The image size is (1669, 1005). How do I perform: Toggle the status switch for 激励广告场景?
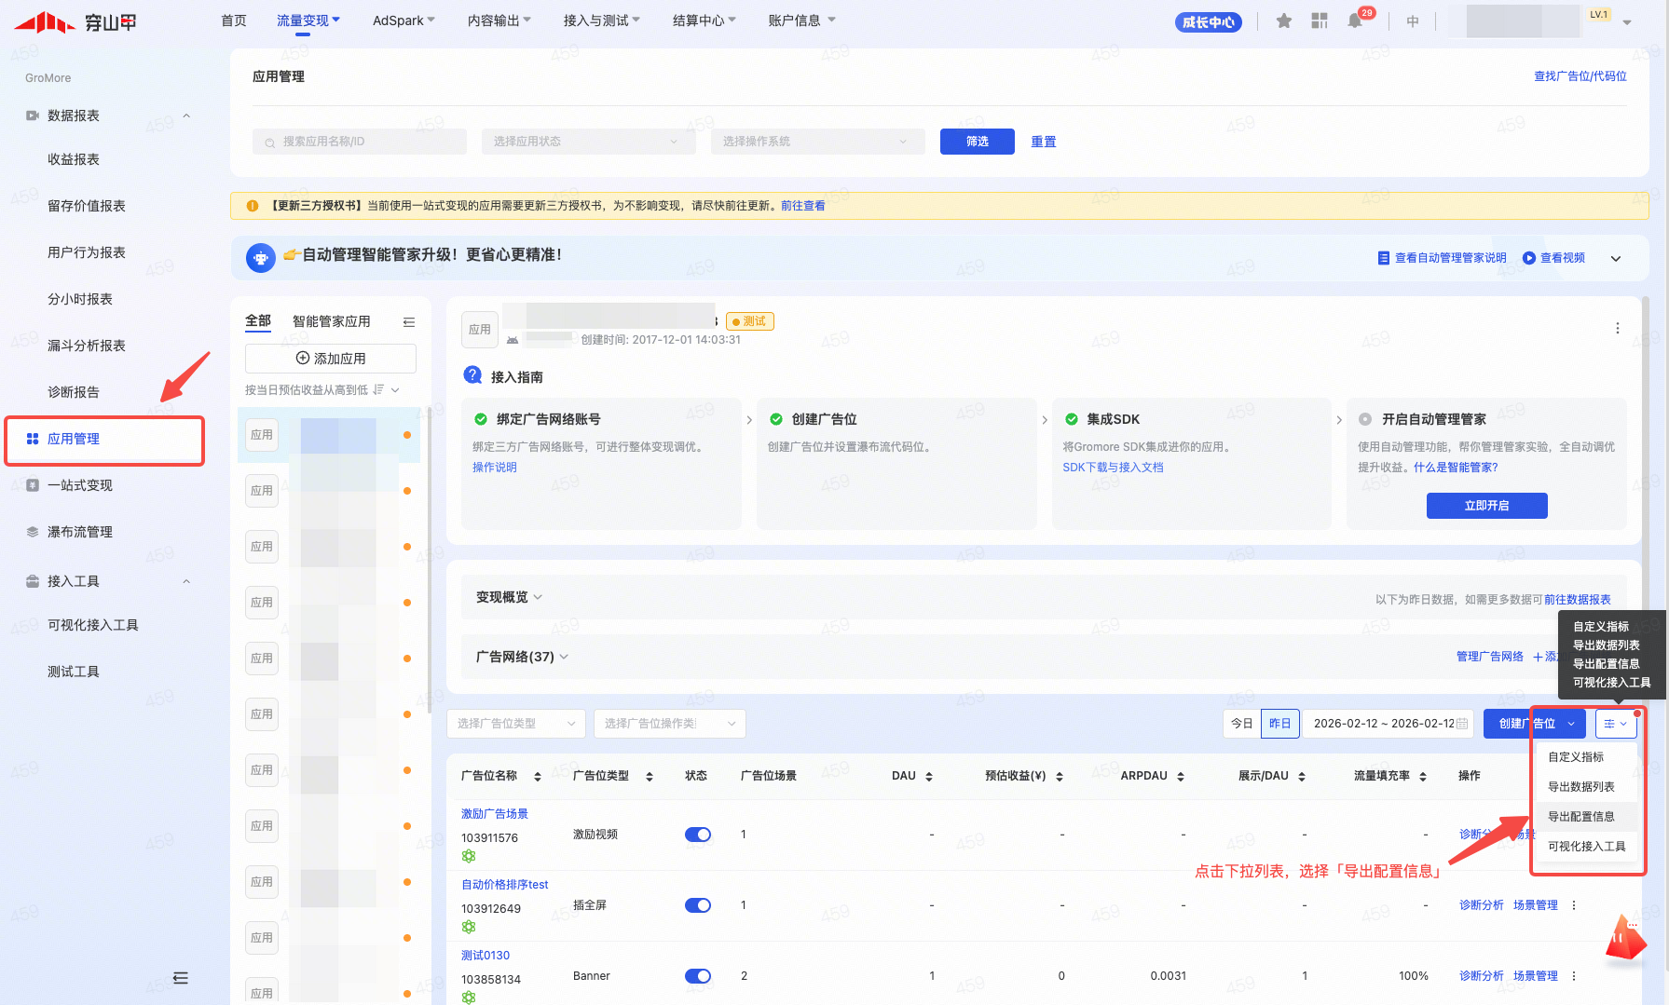click(697, 835)
